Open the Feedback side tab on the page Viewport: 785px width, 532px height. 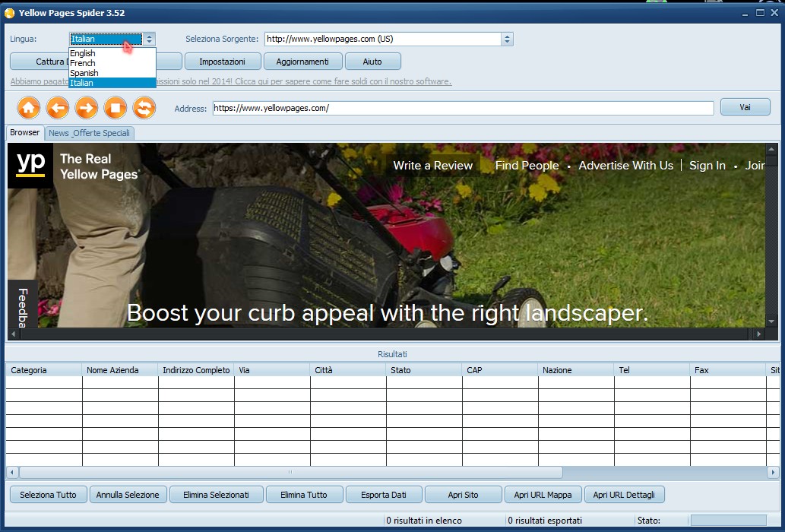[x=23, y=304]
